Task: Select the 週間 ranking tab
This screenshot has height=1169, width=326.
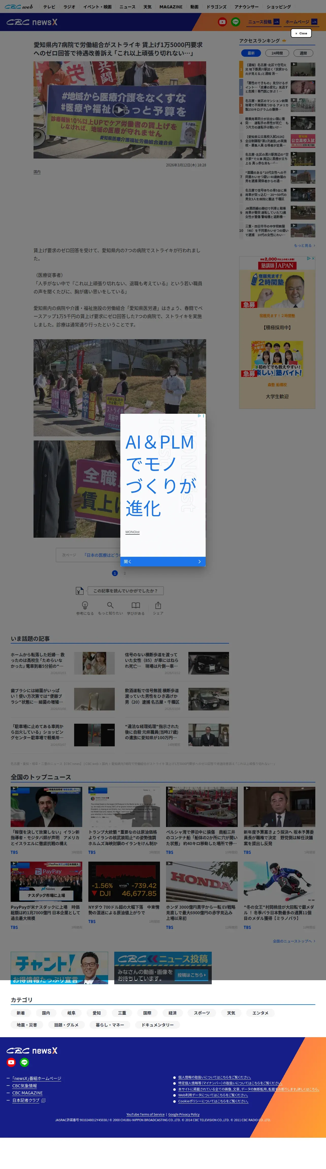Action: (303, 53)
